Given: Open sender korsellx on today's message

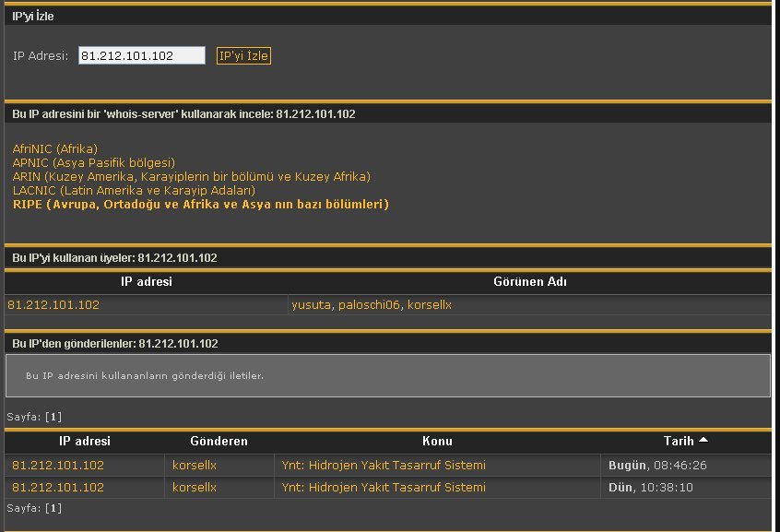Looking at the screenshot, I should (x=195, y=466).
